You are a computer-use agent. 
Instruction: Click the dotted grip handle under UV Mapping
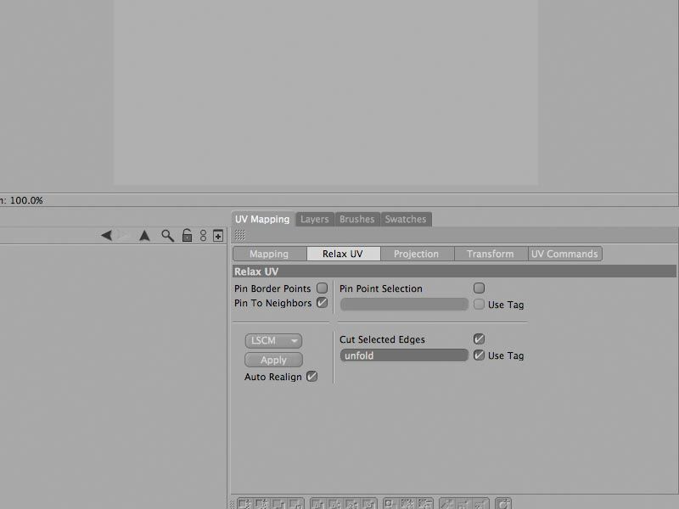pos(239,235)
